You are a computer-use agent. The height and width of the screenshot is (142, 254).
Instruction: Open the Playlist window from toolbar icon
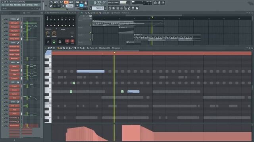(x=110, y=8)
